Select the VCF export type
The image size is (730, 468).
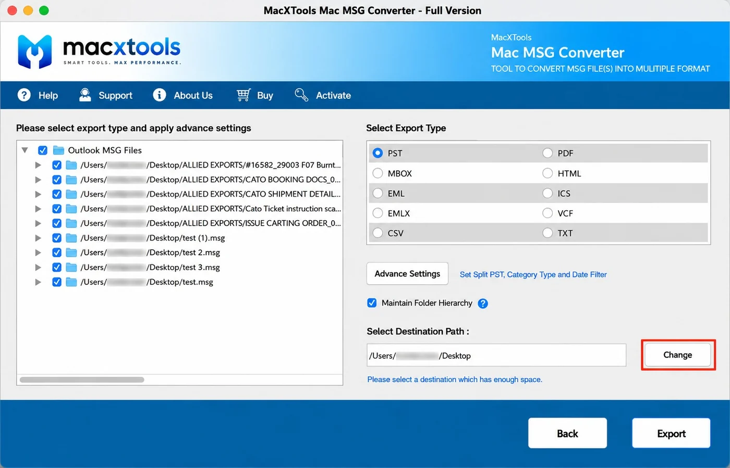547,213
